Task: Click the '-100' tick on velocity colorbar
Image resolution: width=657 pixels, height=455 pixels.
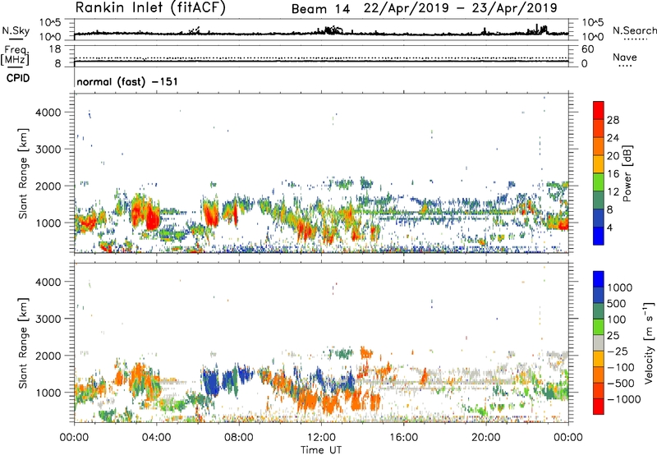Action: click(620, 367)
